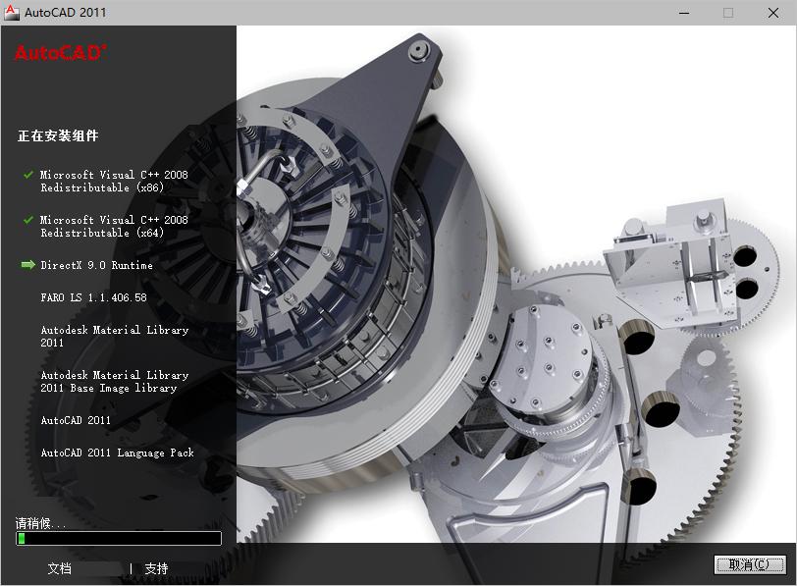Viewport: 797px width, 586px height.
Task: Select the Autodesk Material Library 2011 item
Action: (113, 337)
